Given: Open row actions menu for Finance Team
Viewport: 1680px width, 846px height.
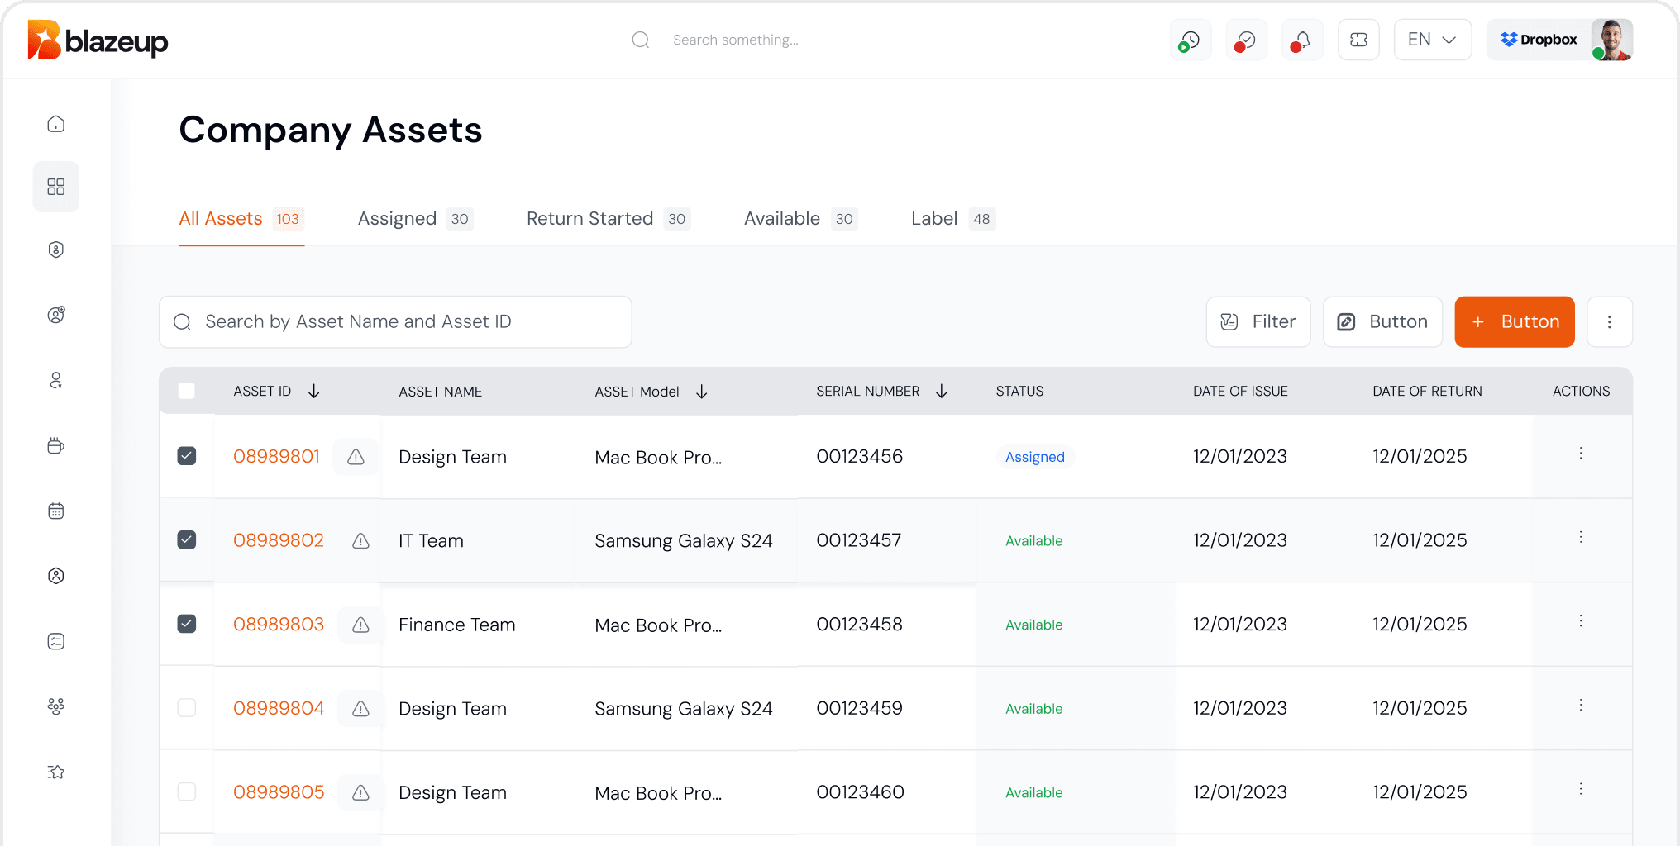Looking at the screenshot, I should pyautogui.click(x=1580, y=621).
